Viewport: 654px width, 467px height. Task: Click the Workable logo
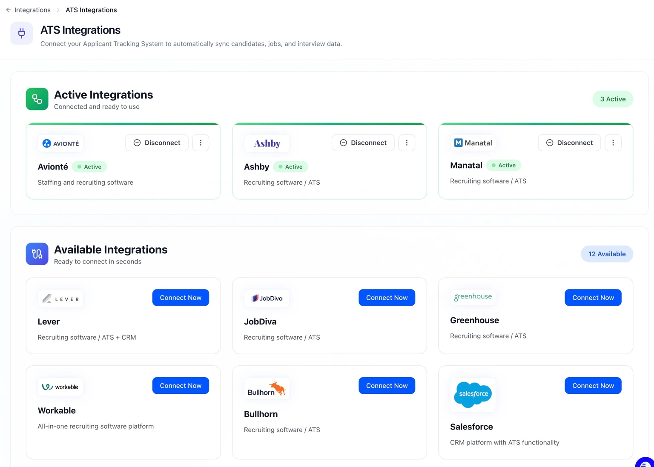60,387
